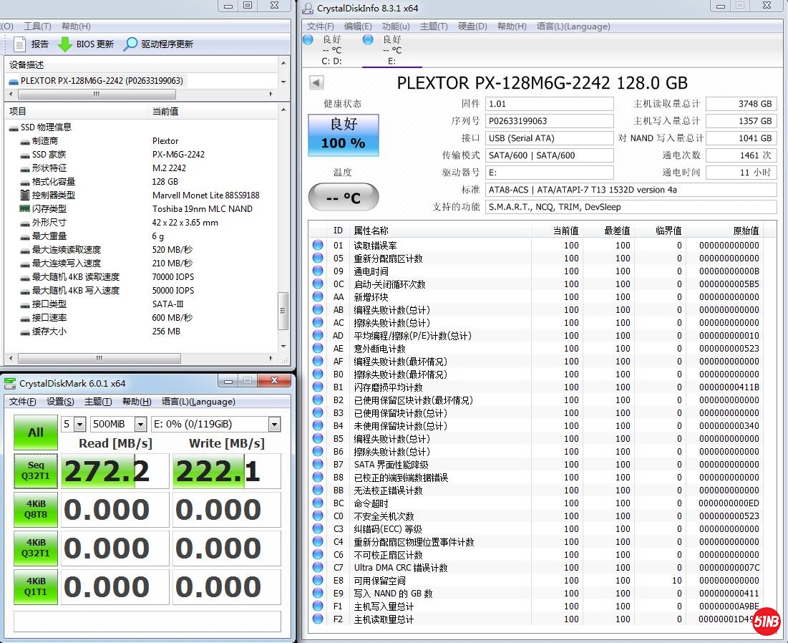Click the 原始值 column header

pos(746,231)
